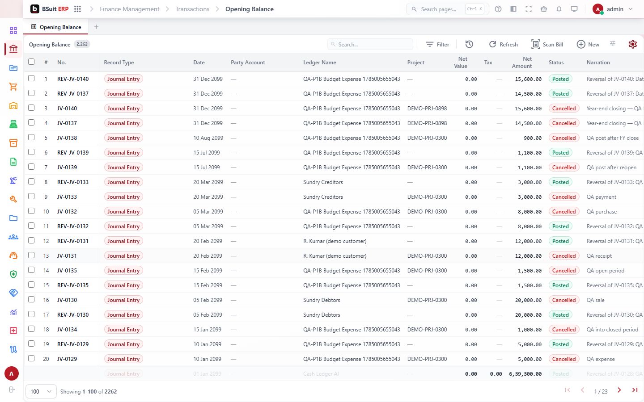This screenshot has height=402, width=644.
Task: Open the history clock icon in toolbar
Action: coord(469,44)
